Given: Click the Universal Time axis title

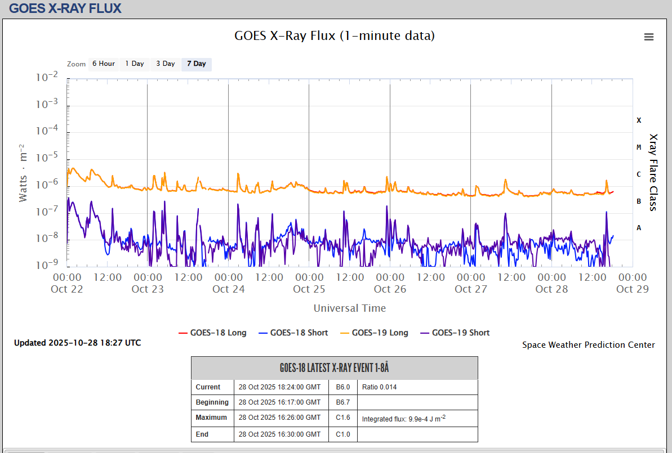Looking at the screenshot, I should (x=349, y=308).
